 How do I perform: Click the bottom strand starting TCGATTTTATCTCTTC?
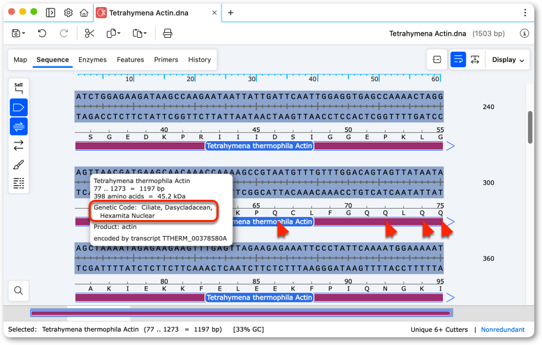(x=259, y=268)
